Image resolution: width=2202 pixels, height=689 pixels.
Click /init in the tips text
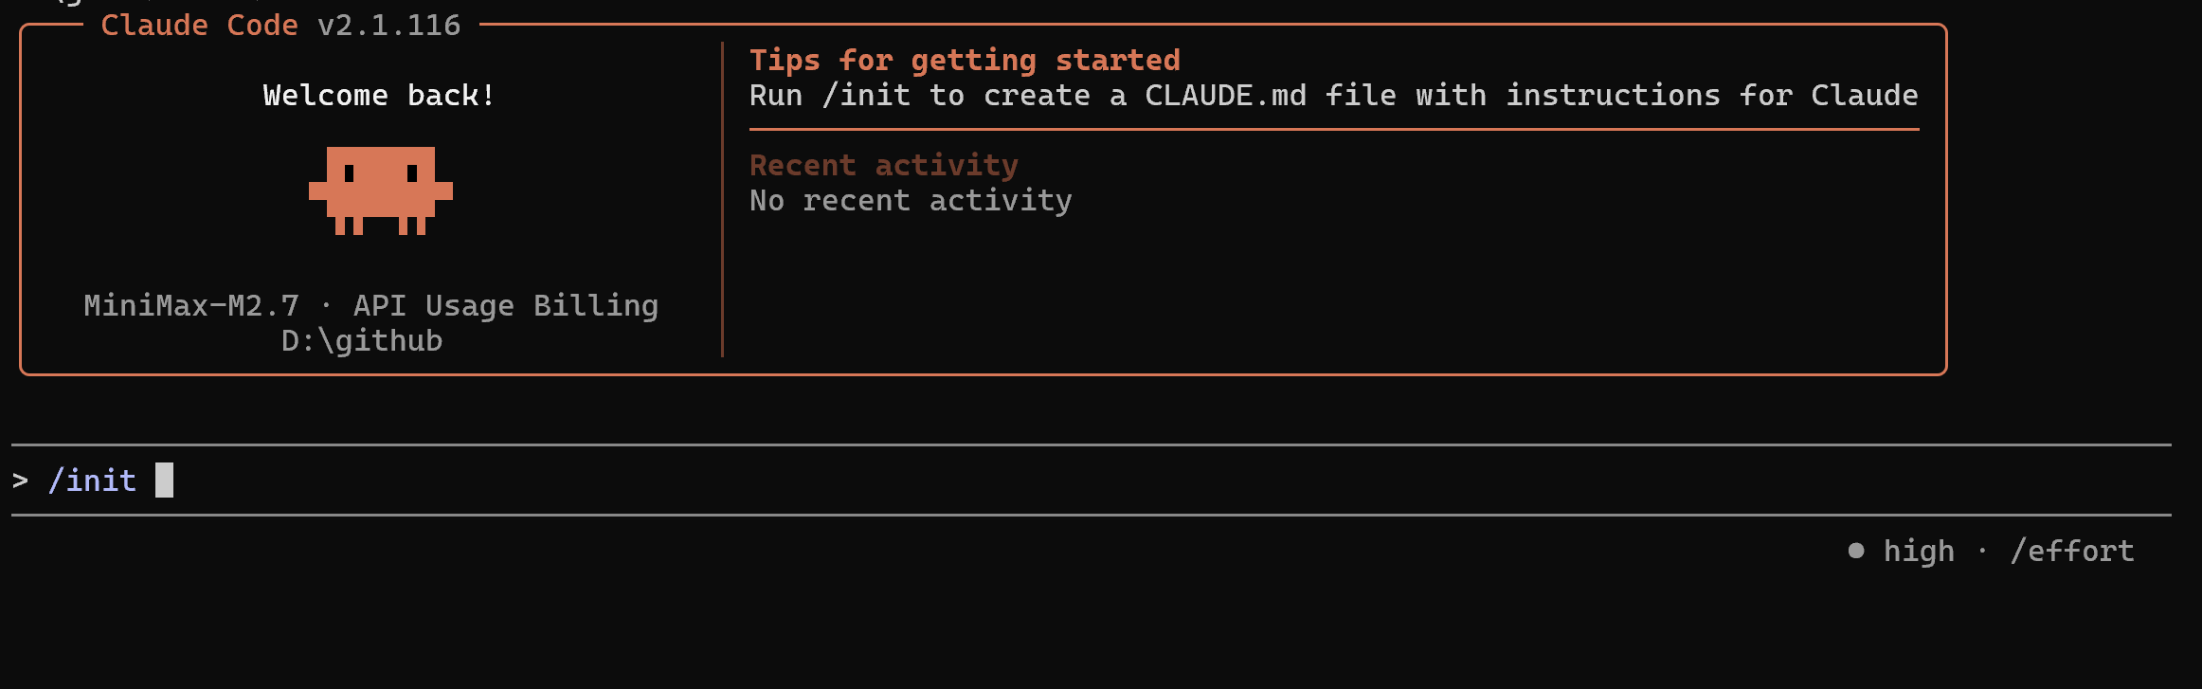point(866,96)
